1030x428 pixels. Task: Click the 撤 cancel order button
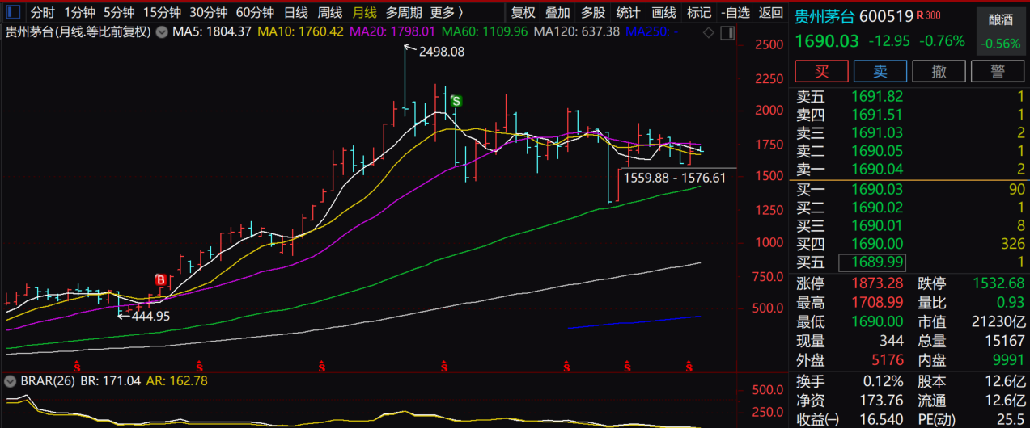(939, 70)
